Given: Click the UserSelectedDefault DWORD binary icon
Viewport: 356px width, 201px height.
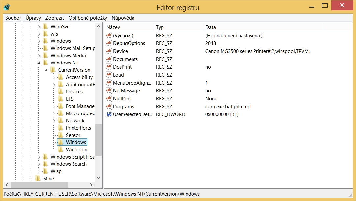Looking at the screenshot, I should coord(109,114).
